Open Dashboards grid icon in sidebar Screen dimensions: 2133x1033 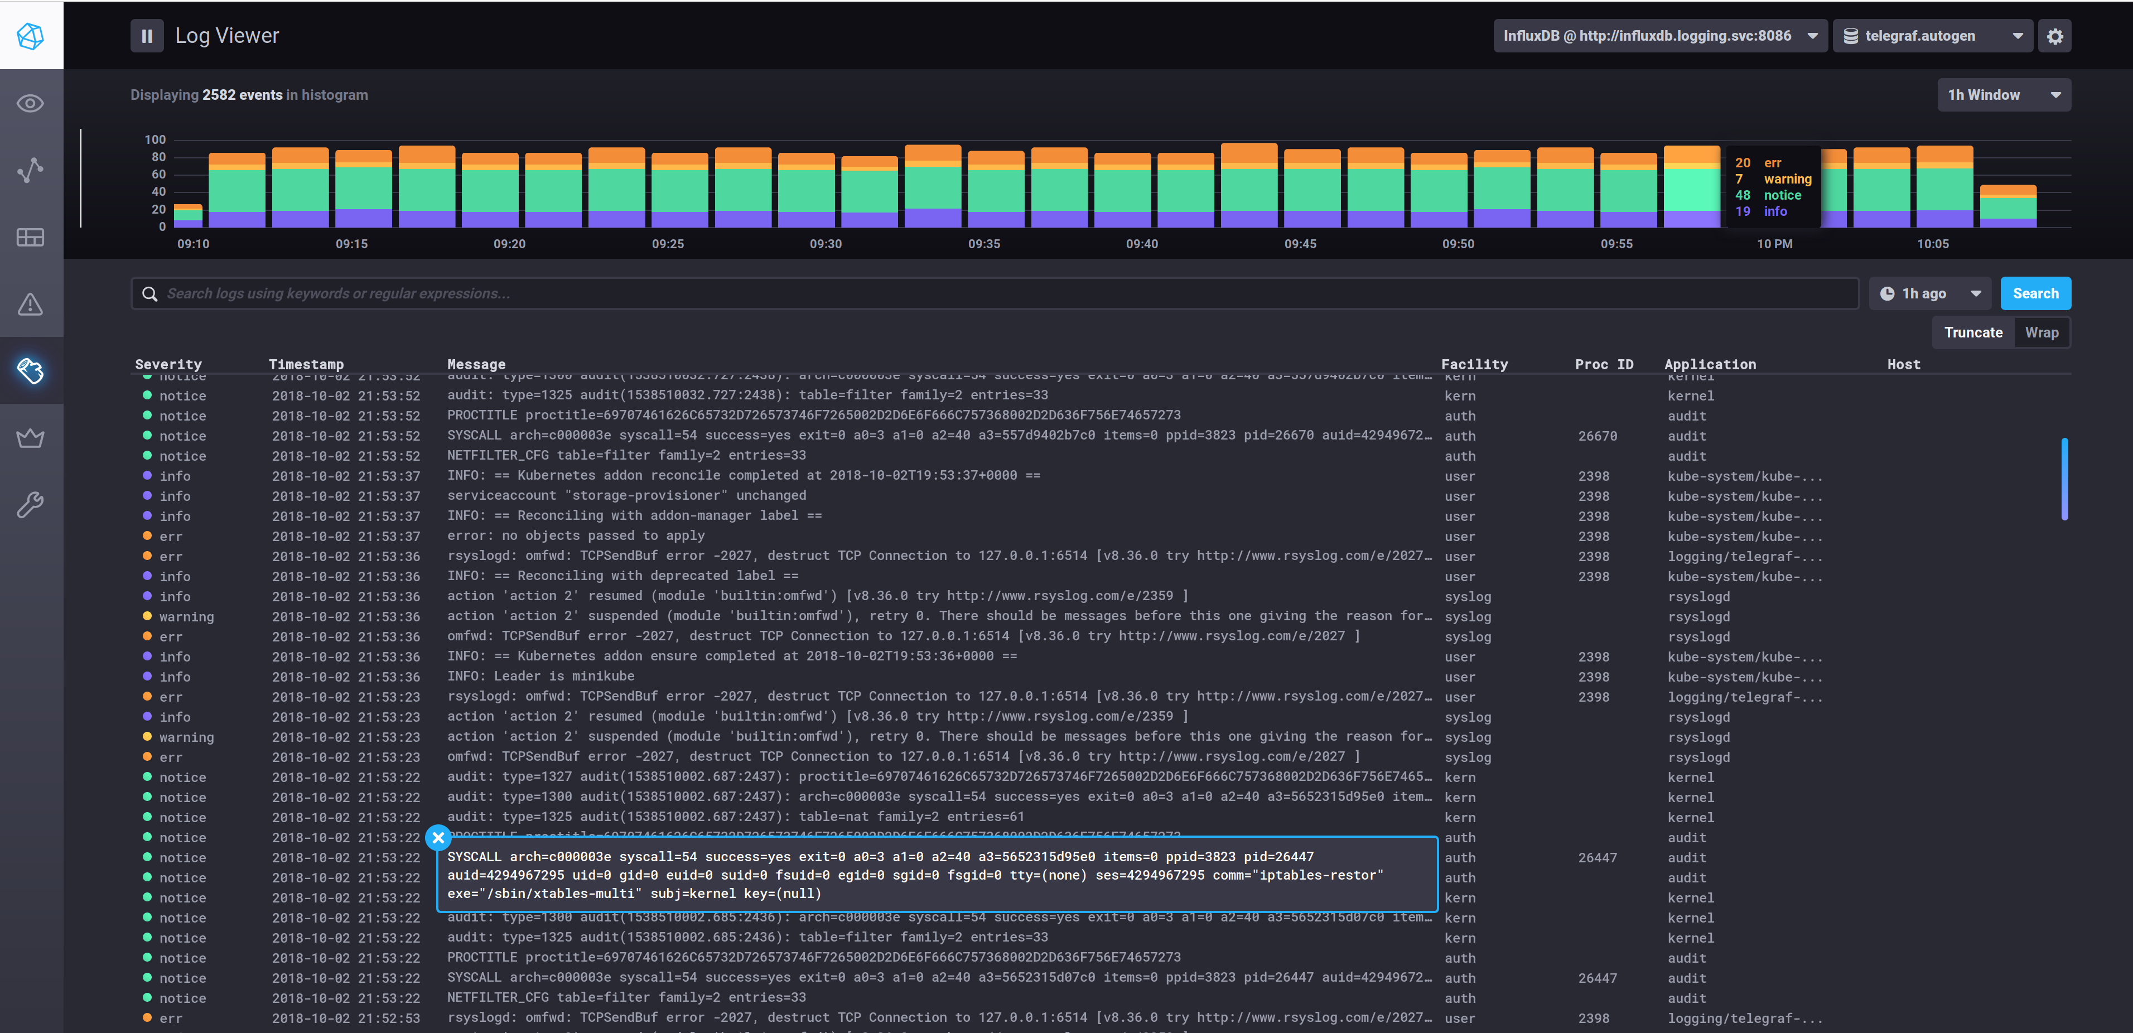pyautogui.click(x=31, y=238)
